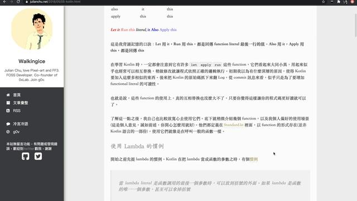Click the 使用 Lambda 的慣例 heading
Image resolution: width=357 pixels, height=201 pixels.
pyautogui.click(x=137, y=146)
